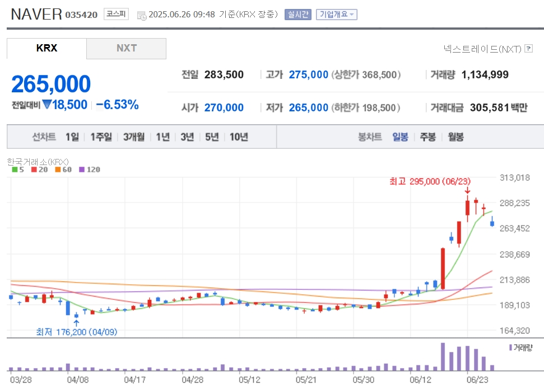Click the 코스피 market badge
The height and width of the screenshot is (390, 544).
pos(116,14)
